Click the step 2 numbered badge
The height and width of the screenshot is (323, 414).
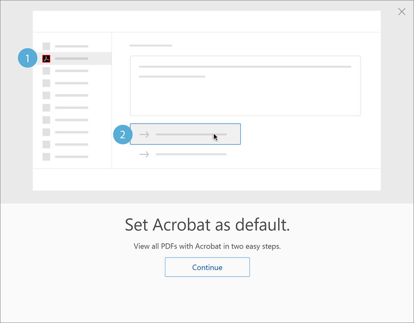coord(122,134)
